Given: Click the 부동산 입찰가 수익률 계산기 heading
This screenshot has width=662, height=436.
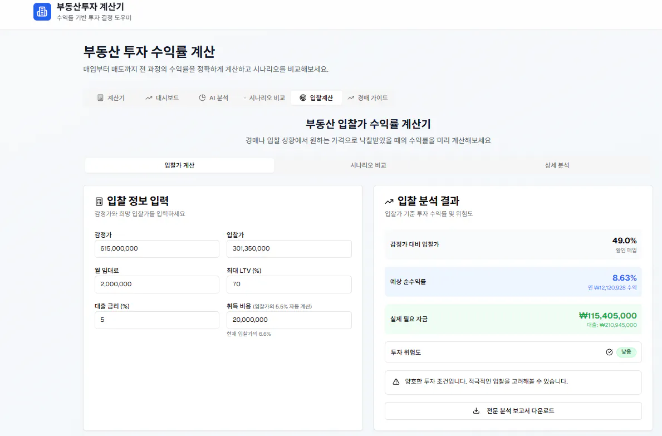Looking at the screenshot, I should coord(368,124).
